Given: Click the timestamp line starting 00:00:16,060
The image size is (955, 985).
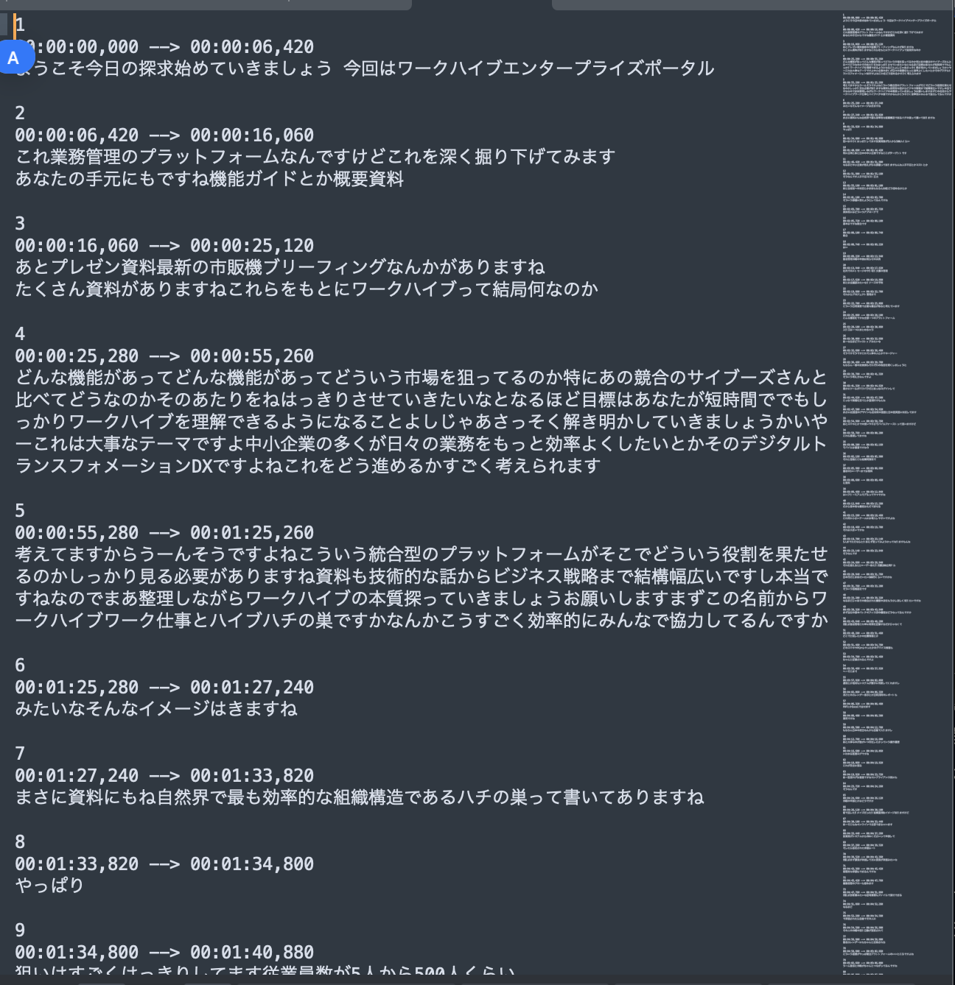Looking at the screenshot, I should 164,245.
